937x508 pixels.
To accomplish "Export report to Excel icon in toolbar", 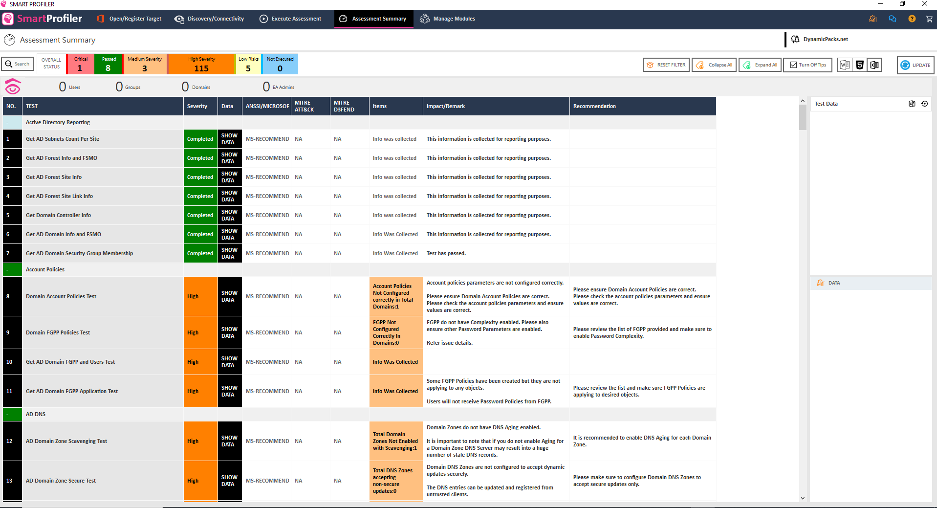I will tap(874, 65).
